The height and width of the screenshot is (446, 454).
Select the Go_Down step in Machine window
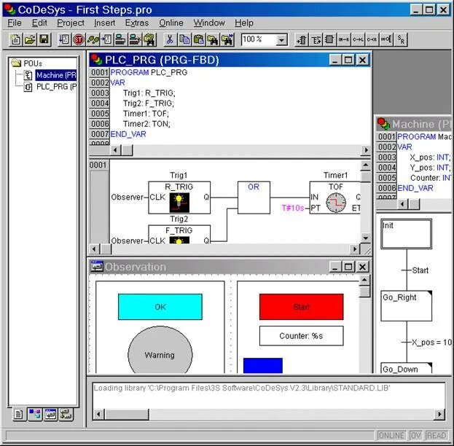tap(406, 368)
